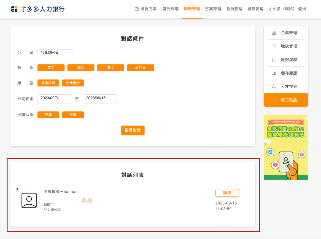The height and width of the screenshot is (239, 321).
Task: Click the 才多多人力銀行 logo icon
Action: (x=14, y=9)
